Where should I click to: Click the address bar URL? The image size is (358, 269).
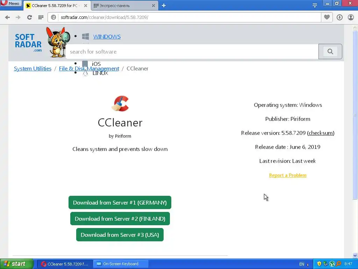(x=105, y=18)
